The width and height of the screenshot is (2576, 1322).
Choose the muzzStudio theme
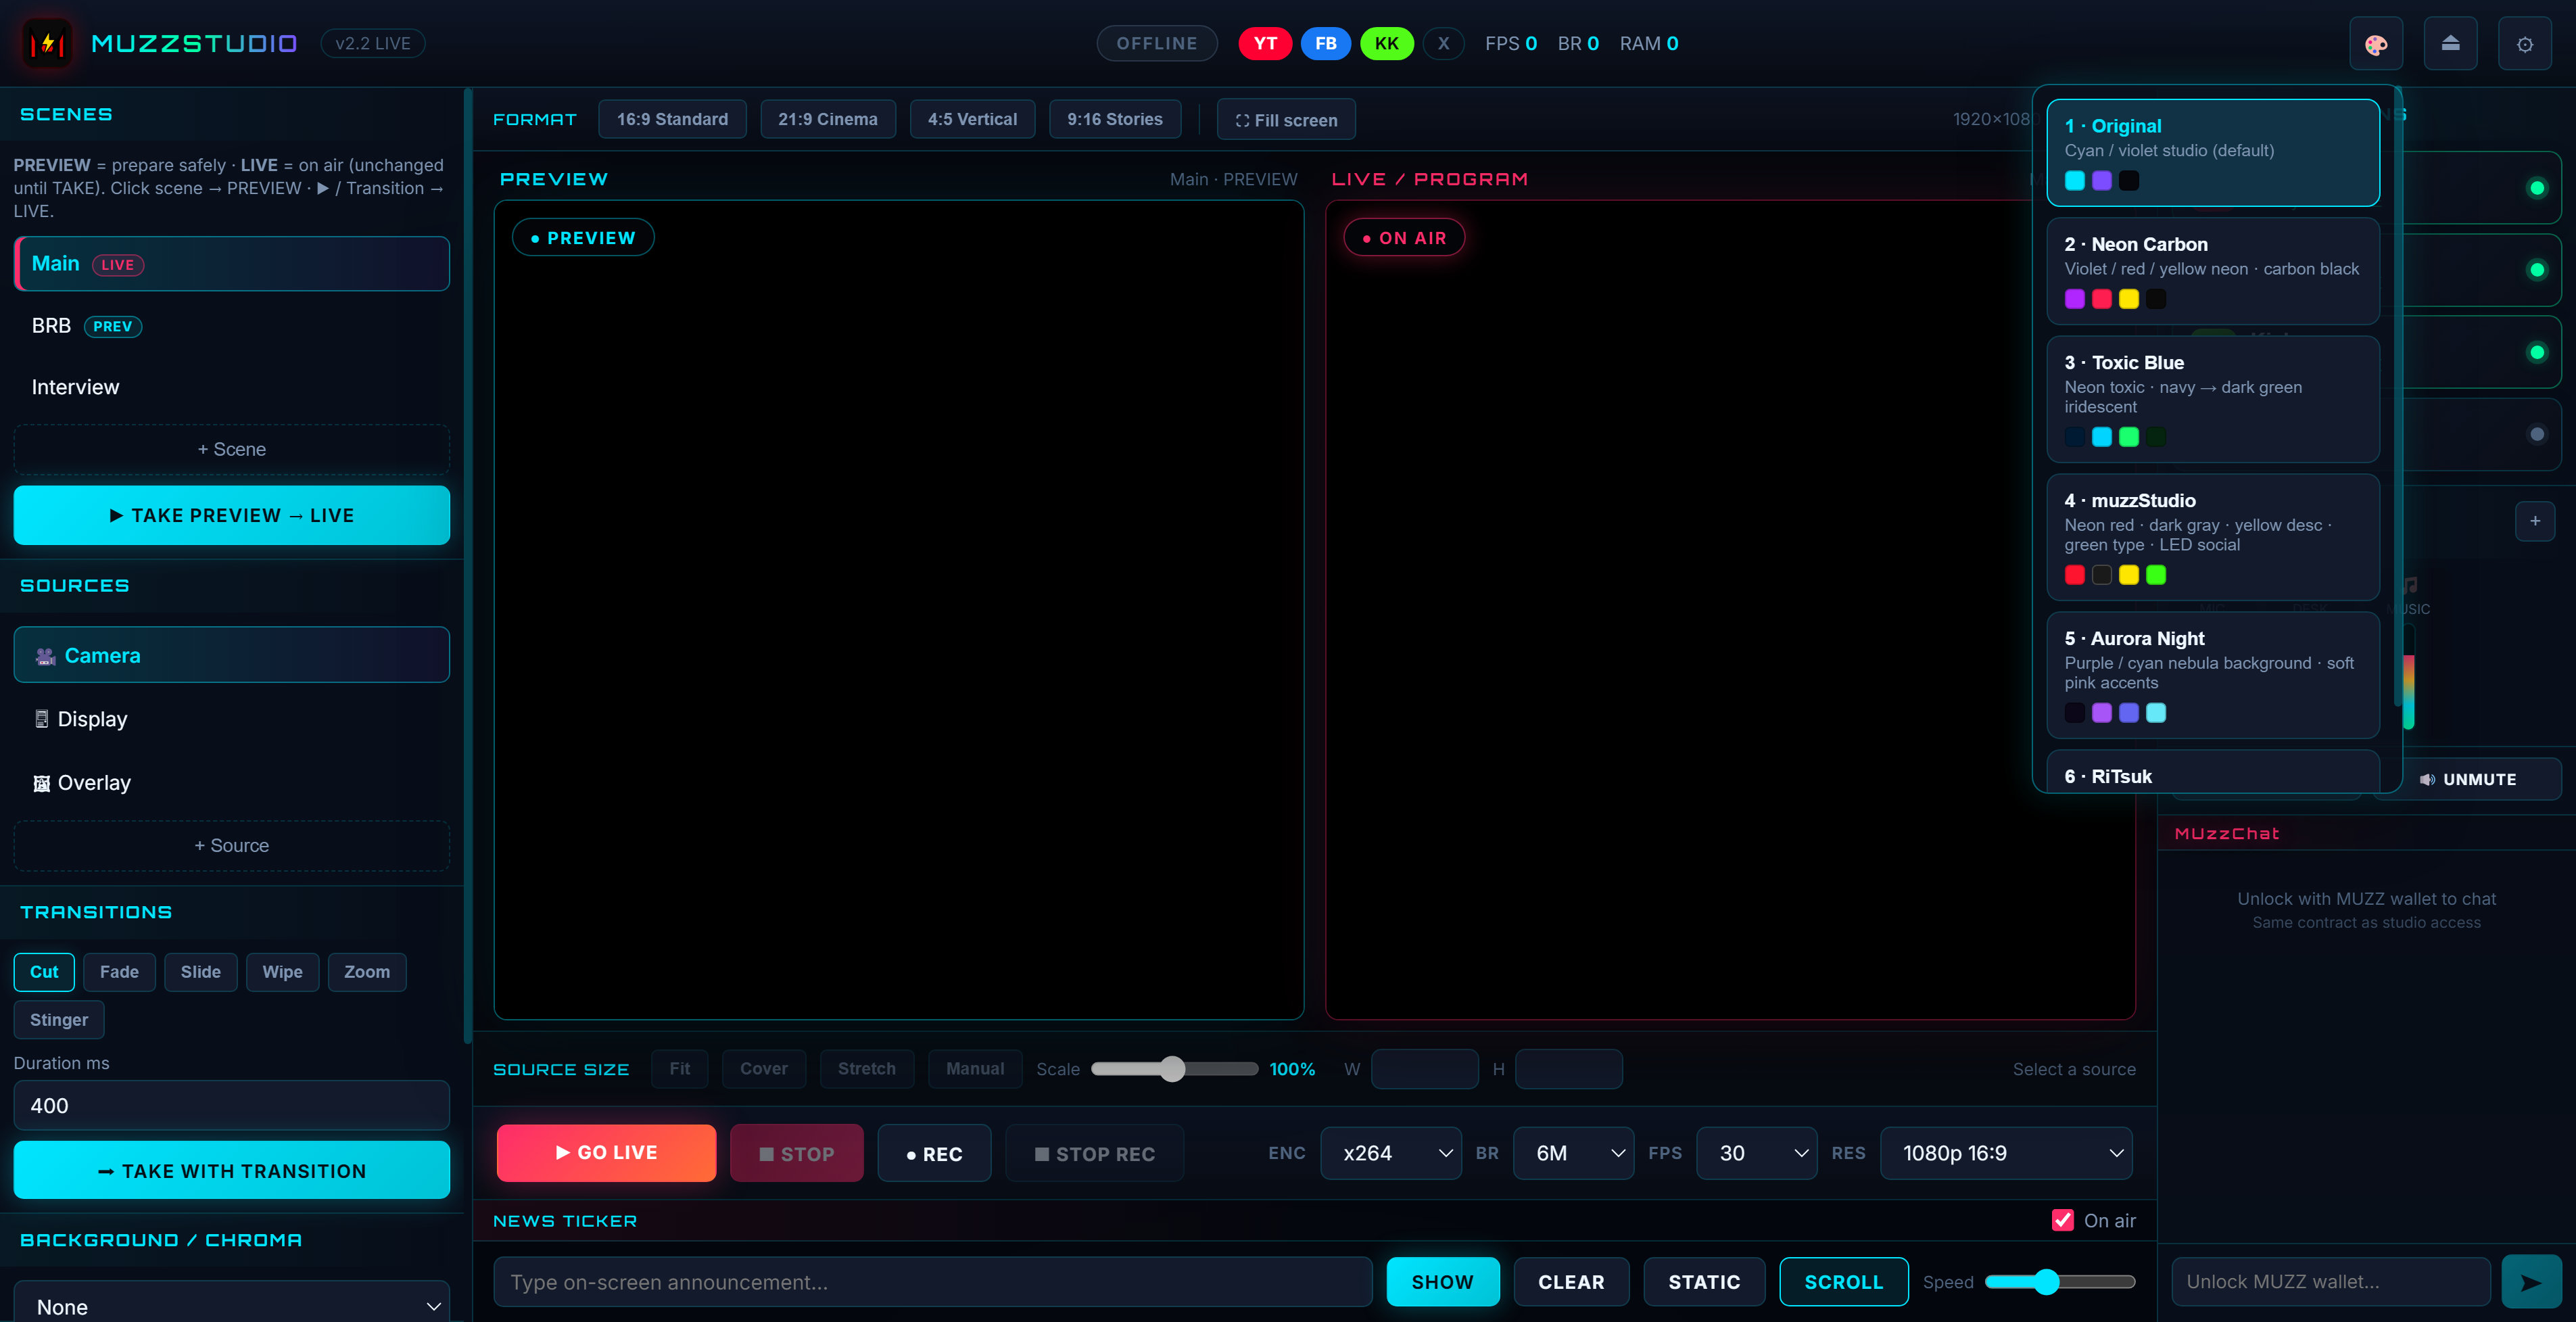[x=2212, y=537]
